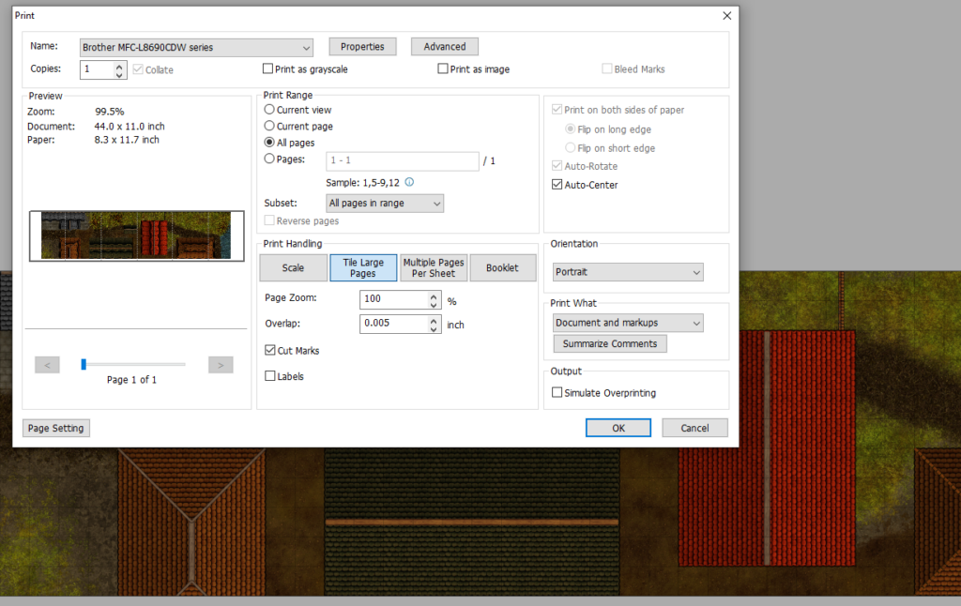Switch to Scale page handling

tap(293, 267)
